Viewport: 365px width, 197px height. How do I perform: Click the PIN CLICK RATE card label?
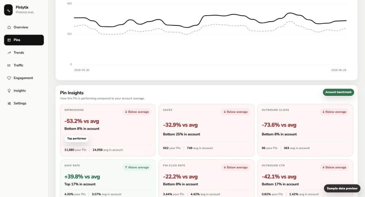click(x=174, y=165)
